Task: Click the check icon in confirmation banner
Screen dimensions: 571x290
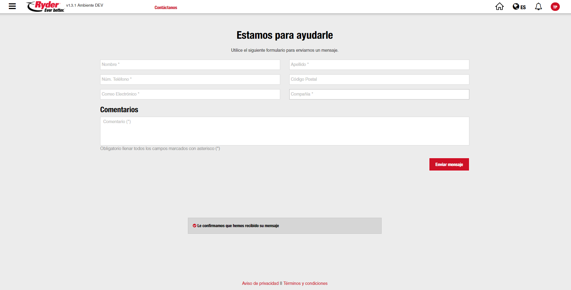Action: point(195,226)
